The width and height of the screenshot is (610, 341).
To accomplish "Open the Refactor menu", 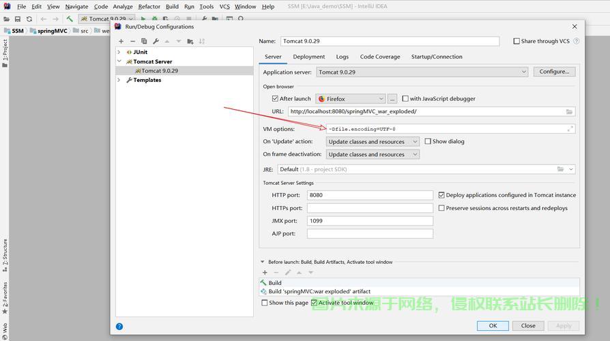I will [149, 7].
